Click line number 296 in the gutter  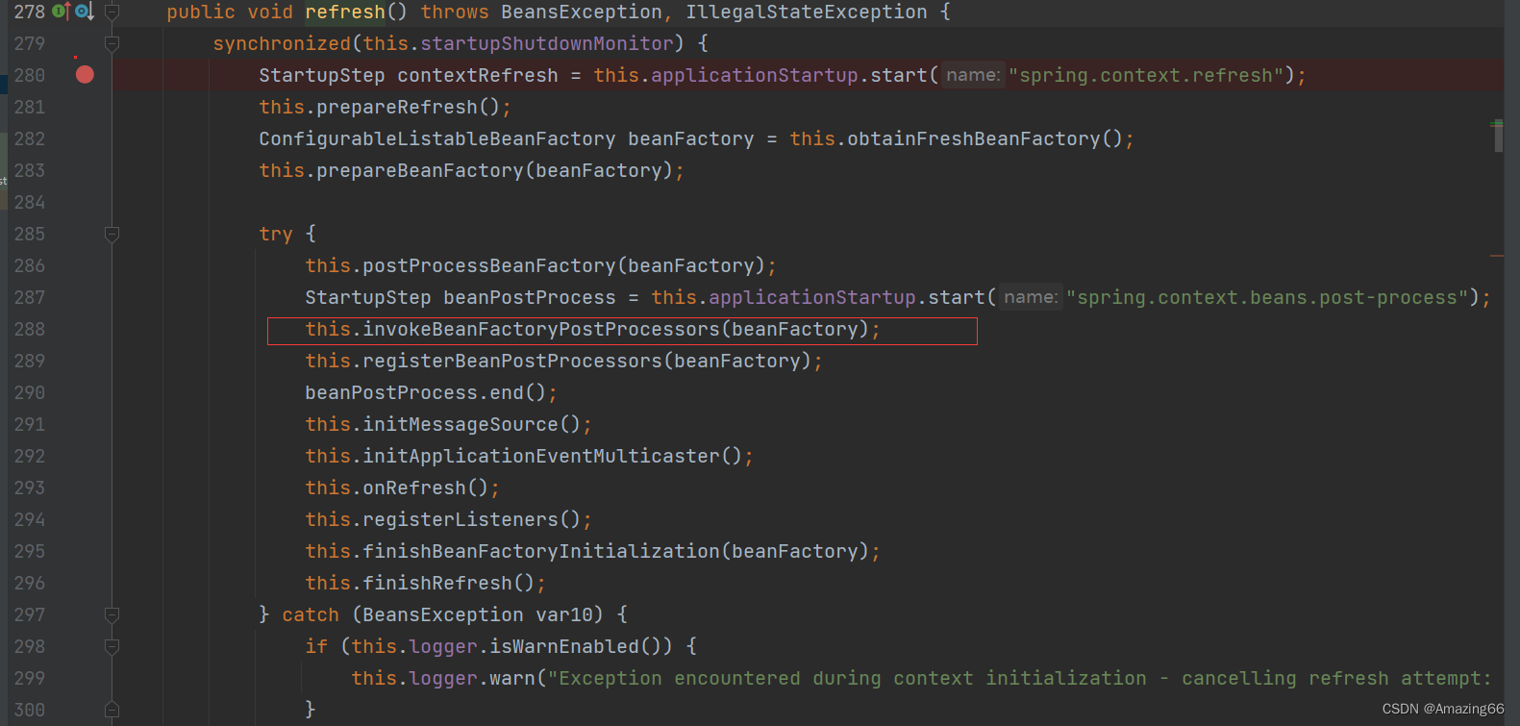pos(30,583)
